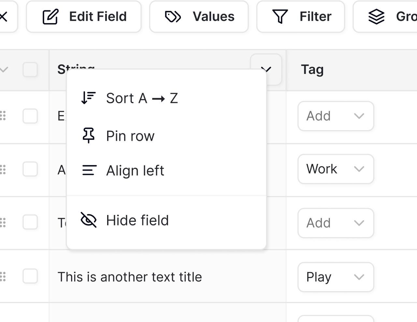
Task: Click the tags icon beside Values
Action: click(x=173, y=17)
